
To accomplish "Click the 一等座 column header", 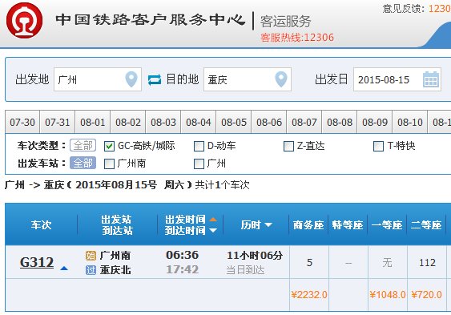I will pyautogui.click(x=387, y=224).
